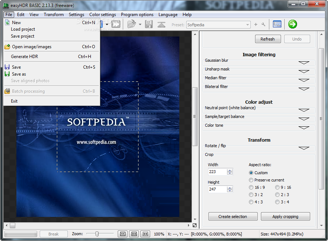This screenshot has height=241, width=328.
Task: Expand the Rotate / flip section
Action: 304,148
